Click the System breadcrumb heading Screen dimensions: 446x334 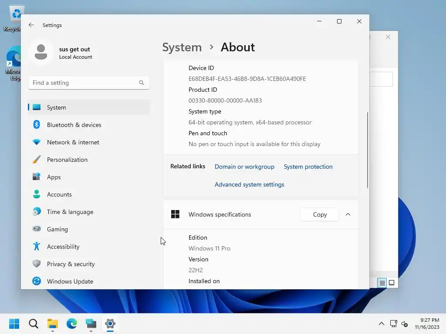coord(182,47)
